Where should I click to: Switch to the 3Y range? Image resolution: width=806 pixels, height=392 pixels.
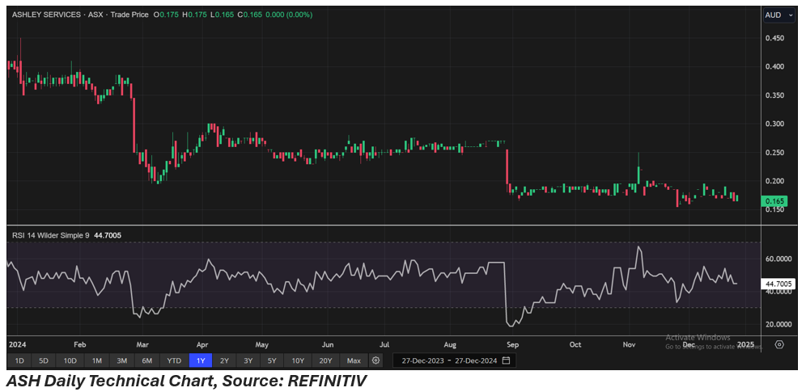pos(248,360)
